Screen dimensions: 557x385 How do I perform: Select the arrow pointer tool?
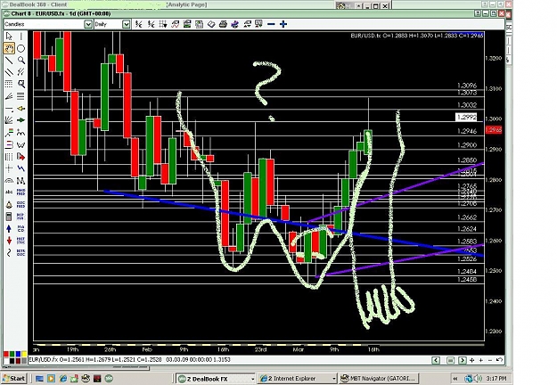point(9,37)
